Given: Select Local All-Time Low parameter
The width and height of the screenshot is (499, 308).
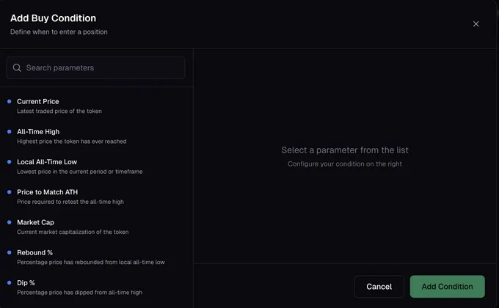Looking at the screenshot, I should pyautogui.click(x=95, y=166).
